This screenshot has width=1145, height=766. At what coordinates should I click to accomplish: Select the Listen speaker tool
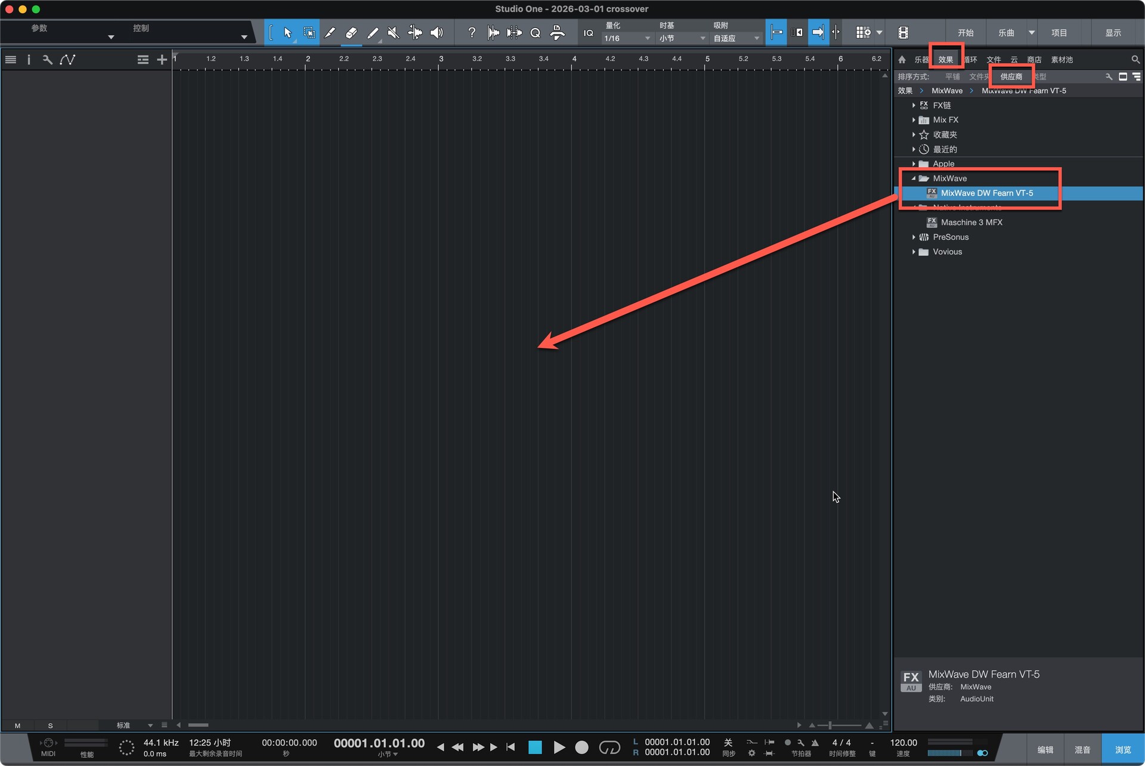click(437, 33)
